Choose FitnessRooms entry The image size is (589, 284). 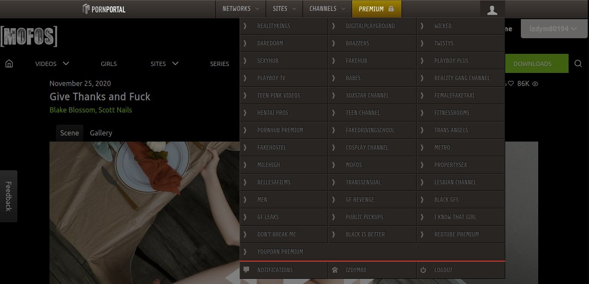461,112
